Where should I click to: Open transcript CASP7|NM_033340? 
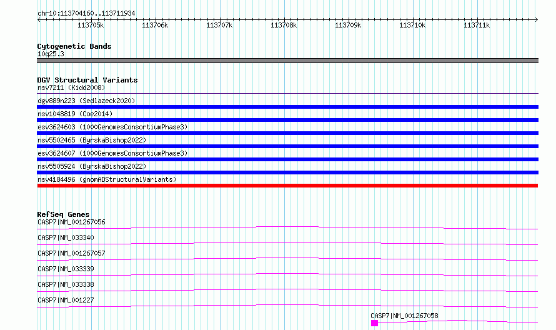[66, 237]
